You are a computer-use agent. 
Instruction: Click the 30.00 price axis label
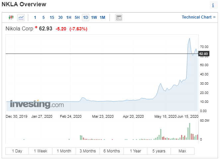[204, 84]
